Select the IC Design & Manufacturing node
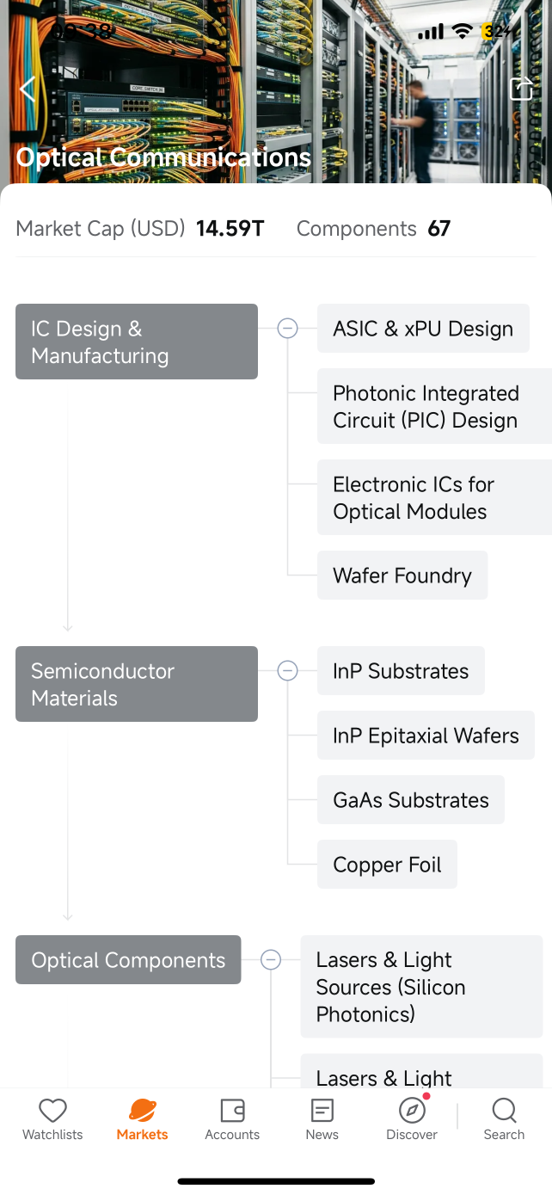The image size is (552, 1195). (137, 342)
